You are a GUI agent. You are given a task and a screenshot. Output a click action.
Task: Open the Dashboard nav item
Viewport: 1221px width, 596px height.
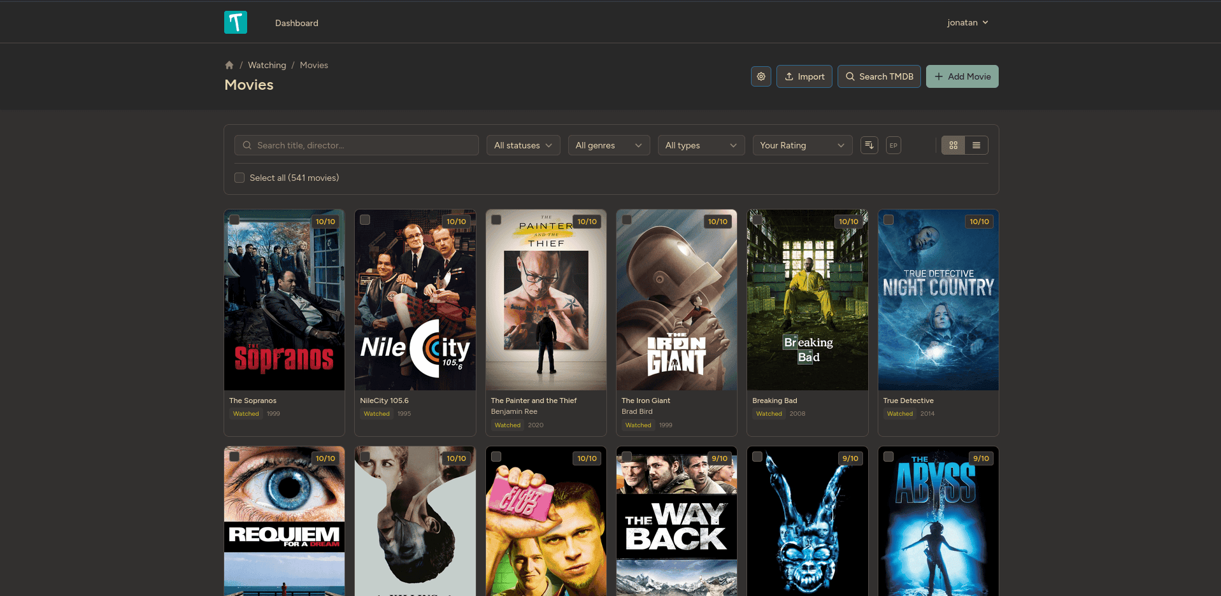point(296,23)
